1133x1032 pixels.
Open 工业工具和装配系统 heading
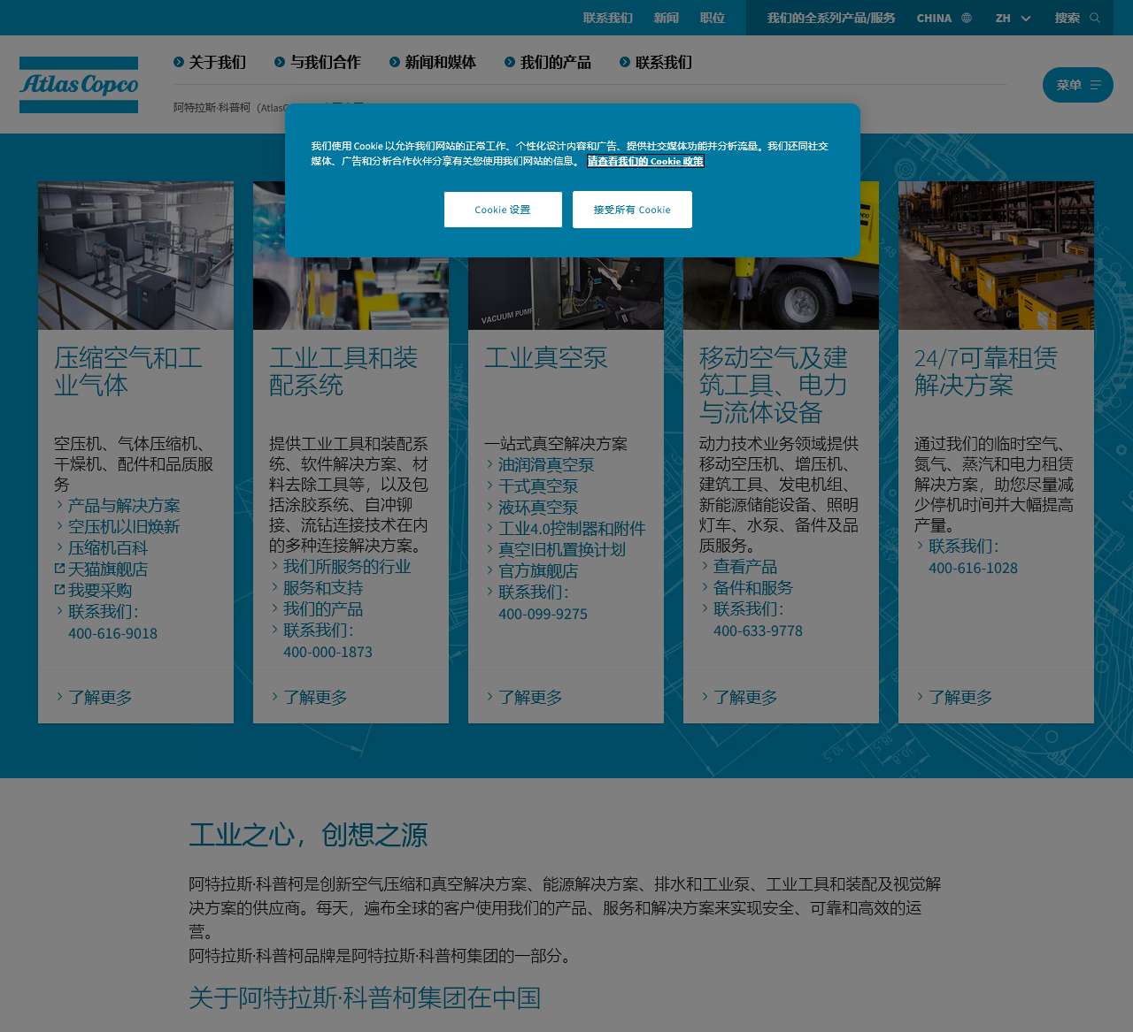coord(343,371)
